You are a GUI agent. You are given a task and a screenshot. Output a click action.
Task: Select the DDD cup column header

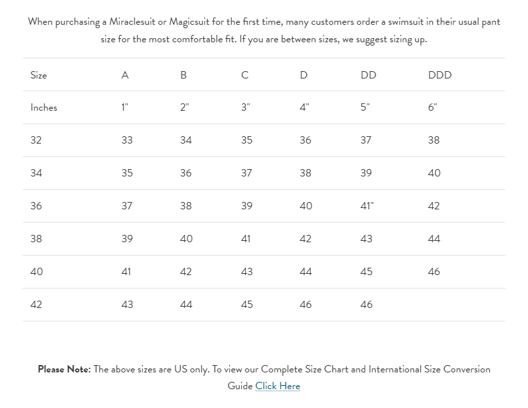pyautogui.click(x=440, y=75)
